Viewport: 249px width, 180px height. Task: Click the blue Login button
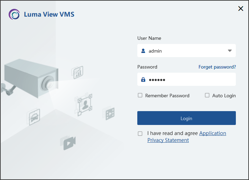186,118
